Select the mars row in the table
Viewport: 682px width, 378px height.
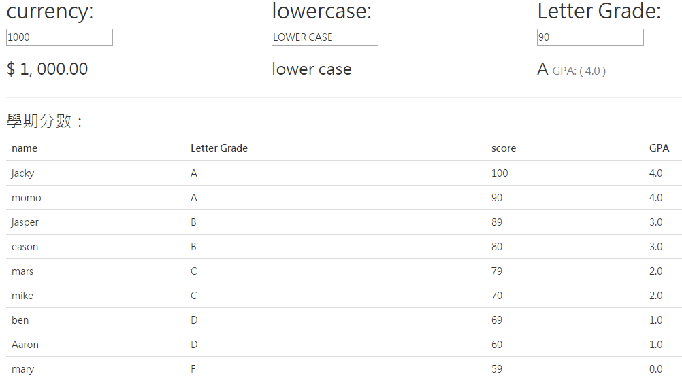344,271
